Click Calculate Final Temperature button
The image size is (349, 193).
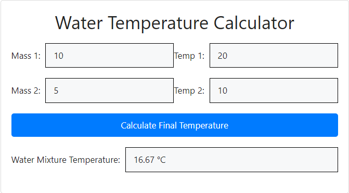click(175, 125)
